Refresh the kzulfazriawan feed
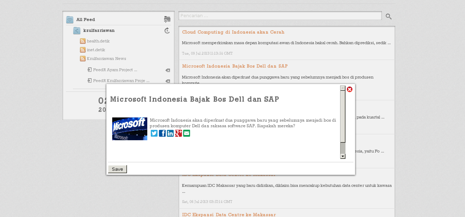465x217 pixels. pos(167,30)
